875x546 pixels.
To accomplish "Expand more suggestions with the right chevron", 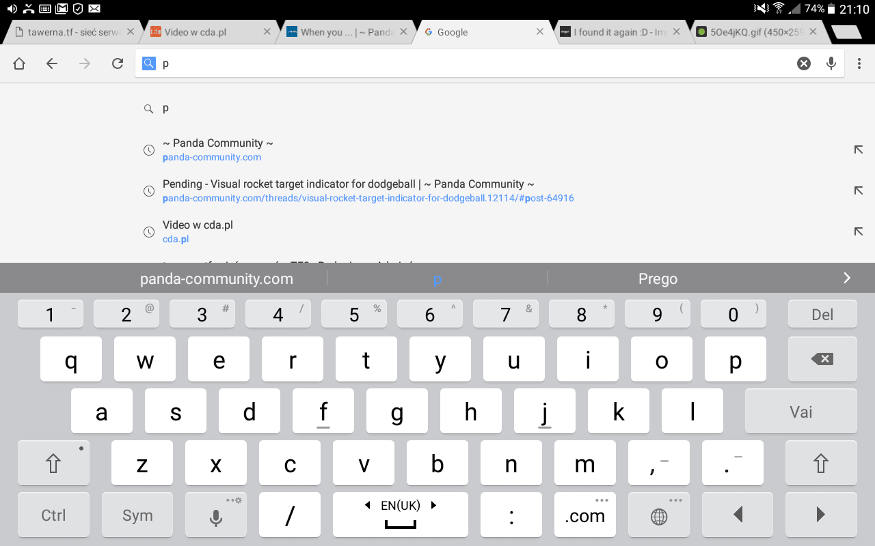I will tap(846, 278).
